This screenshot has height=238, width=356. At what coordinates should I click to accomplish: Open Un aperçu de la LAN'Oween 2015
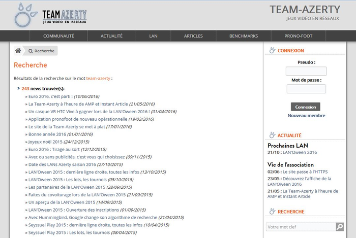[x=62, y=202]
